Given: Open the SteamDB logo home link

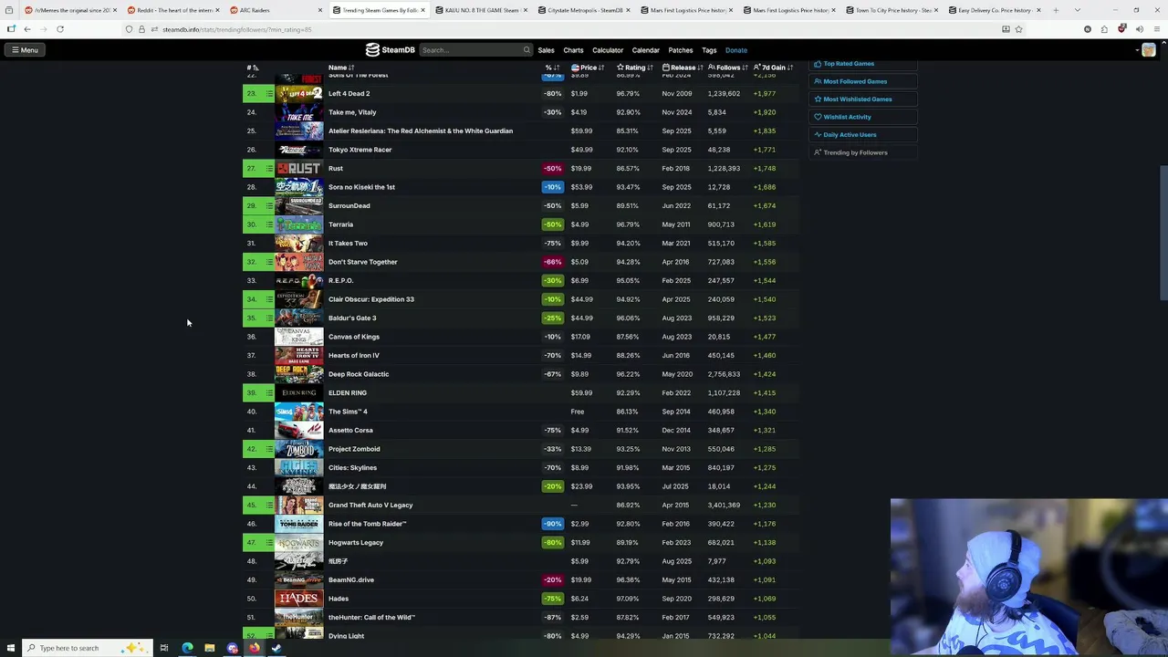Looking at the screenshot, I should click(x=390, y=50).
